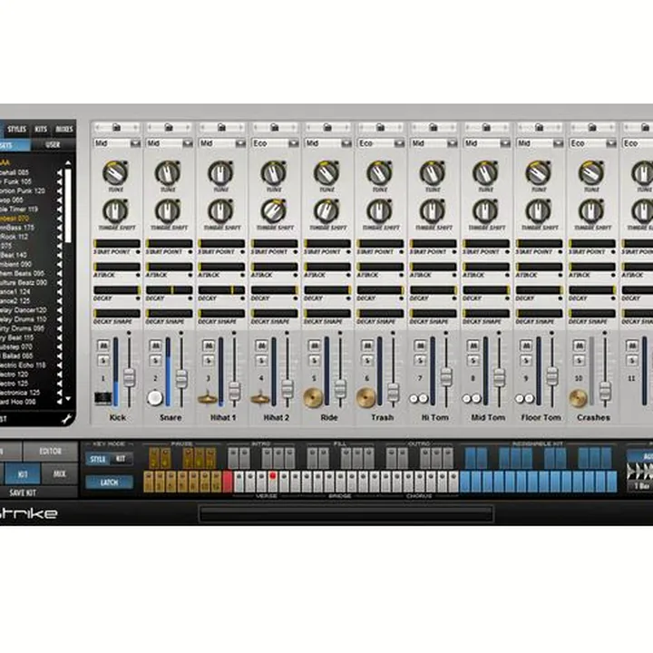The width and height of the screenshot is (653, 653).
Task: Open the Mid quality dropdown on Snare
Action: click(x=170, y=143)
